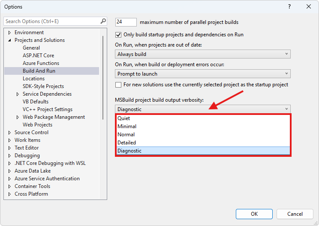Screen dimensions: 319x226
Task: Click the Diagnostic verbosity combo box arrow
Action: [x=286, y=109]
